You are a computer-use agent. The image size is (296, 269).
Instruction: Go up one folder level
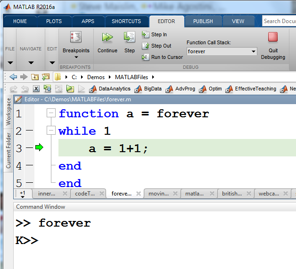click(35, 77)
